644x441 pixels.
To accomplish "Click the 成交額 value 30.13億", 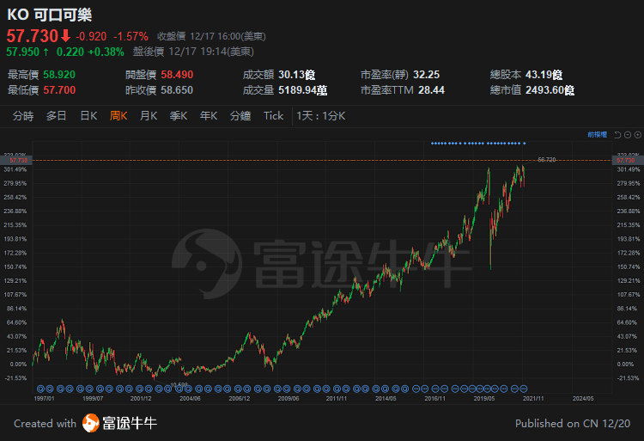I will click(x=297, y=75).
